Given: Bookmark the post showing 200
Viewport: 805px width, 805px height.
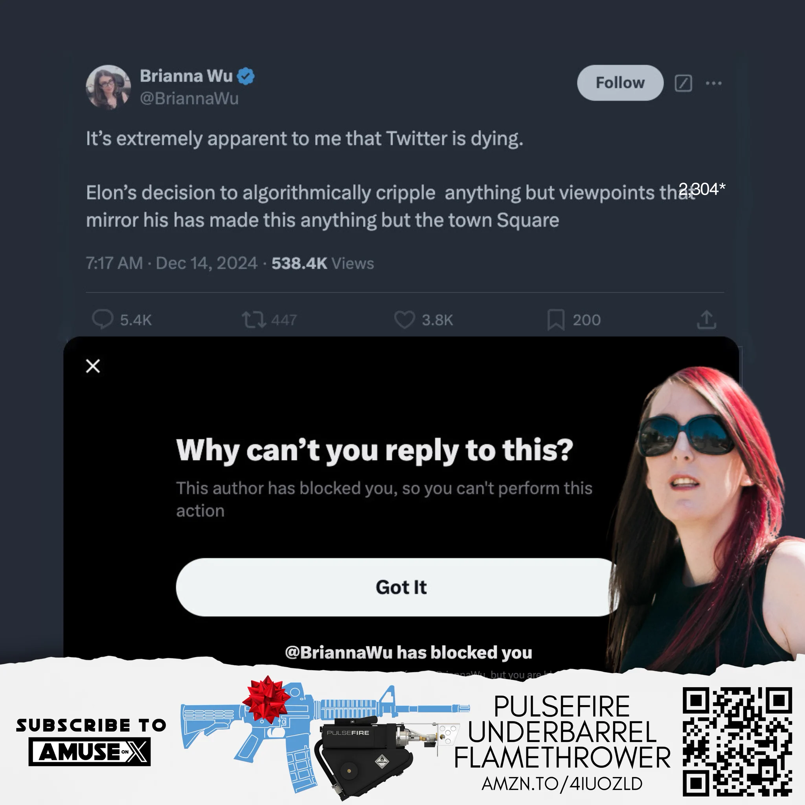Looking at the screenshot, I should coord(556,320).
